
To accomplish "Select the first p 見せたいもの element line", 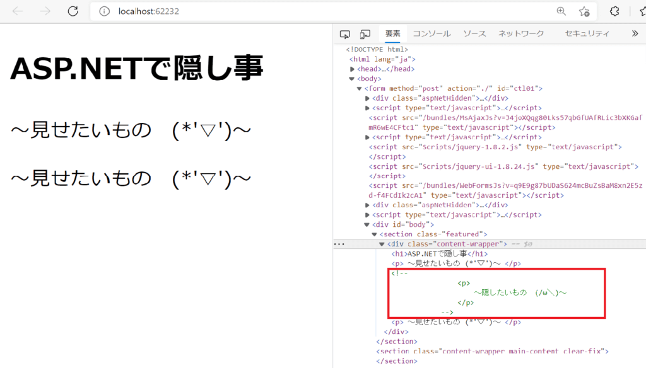I will [456, 263].
